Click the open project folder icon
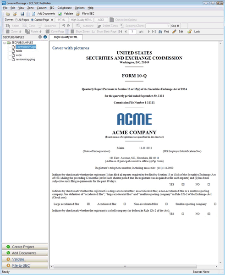 point(15,14)
